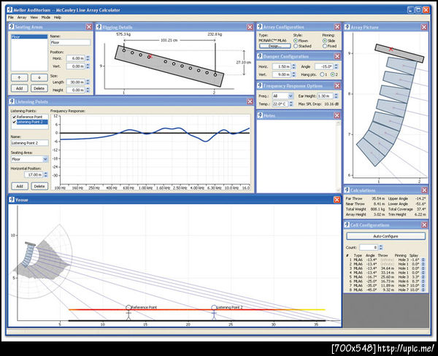Click Delete in Seating Areas panel
Screen dimensions: 438x356
pos(39,88)
